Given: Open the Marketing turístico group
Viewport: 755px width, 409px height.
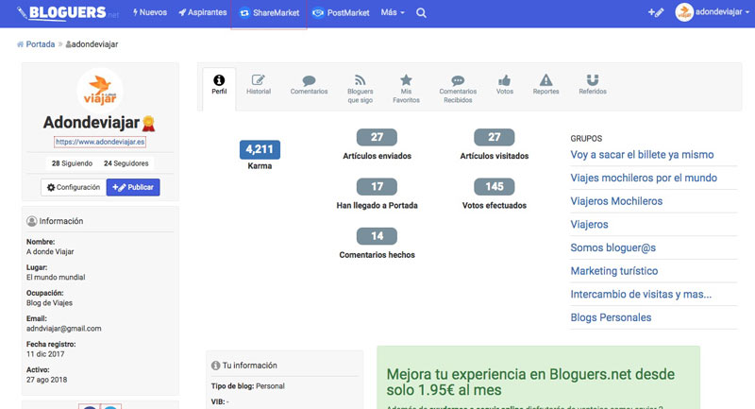Looking at the screenshot, I should click(614, 271).
